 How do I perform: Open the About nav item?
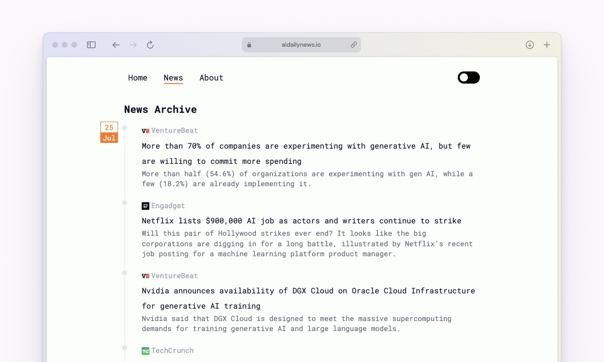pos(211,78)
